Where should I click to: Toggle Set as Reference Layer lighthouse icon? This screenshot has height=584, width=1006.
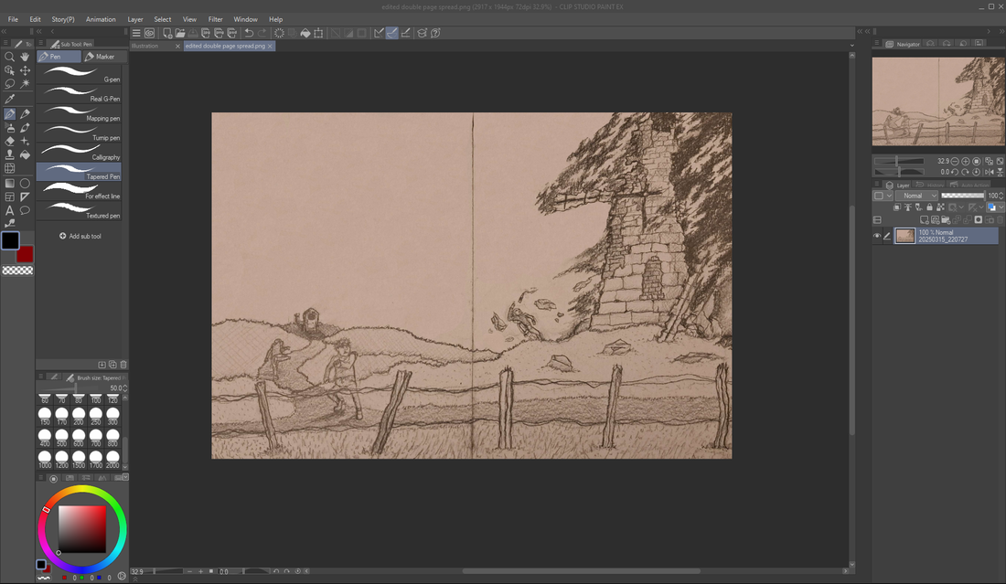(x=908, y=207)
